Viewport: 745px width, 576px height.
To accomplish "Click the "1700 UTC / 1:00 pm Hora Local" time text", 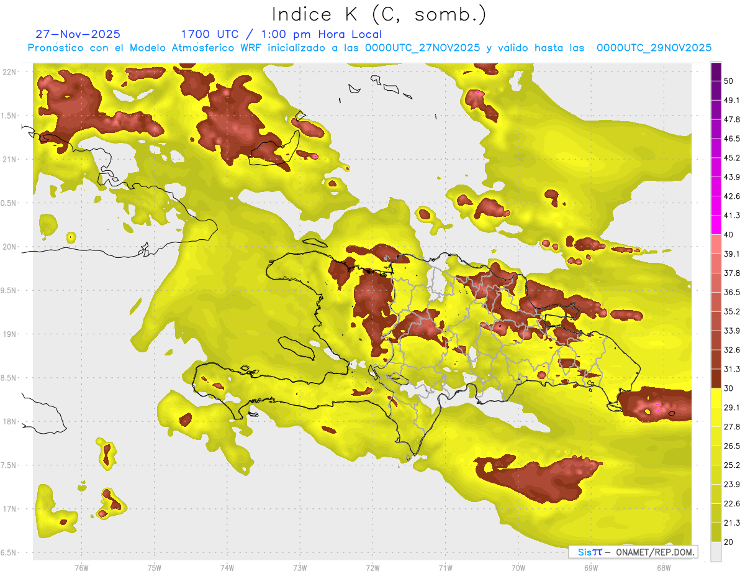I will 281,34.
